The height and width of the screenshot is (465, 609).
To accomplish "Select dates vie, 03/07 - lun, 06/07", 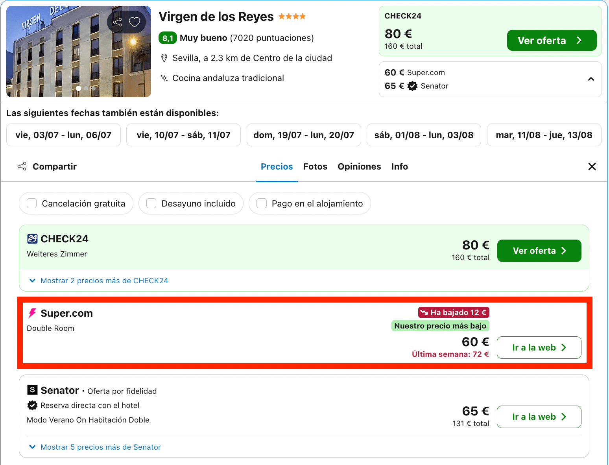I will tap(63, 135).
